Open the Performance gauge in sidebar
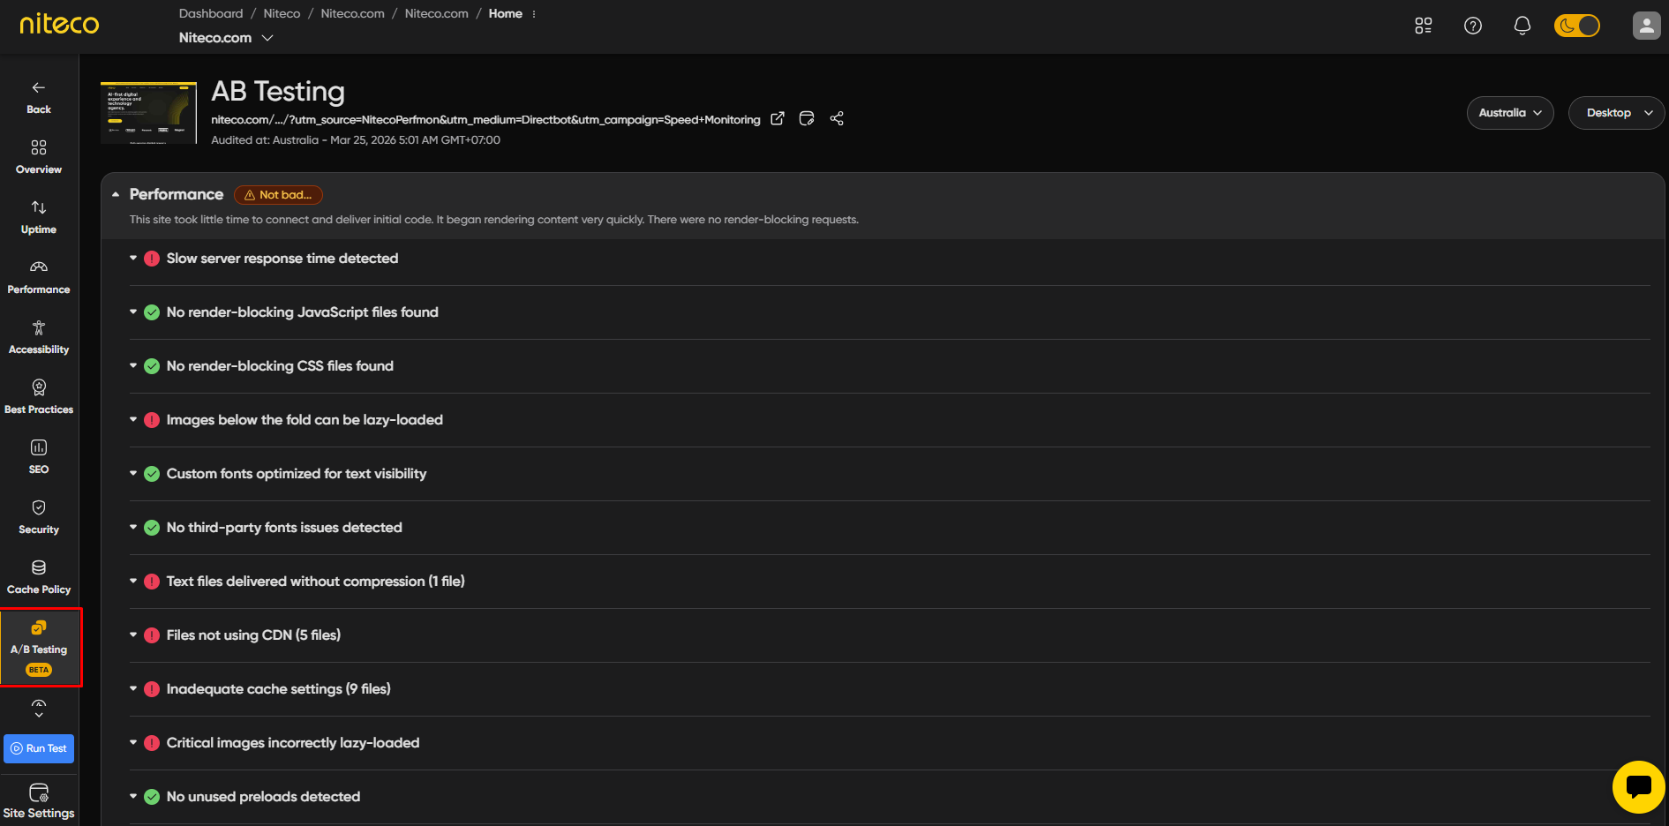The height and width of the screenshot is (826, 1669). pos(39,277)
